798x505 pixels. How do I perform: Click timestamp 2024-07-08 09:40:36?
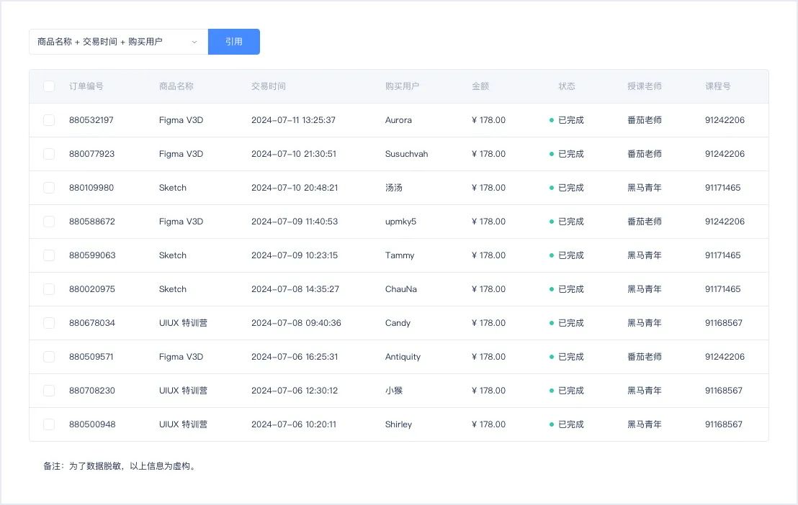296,323
